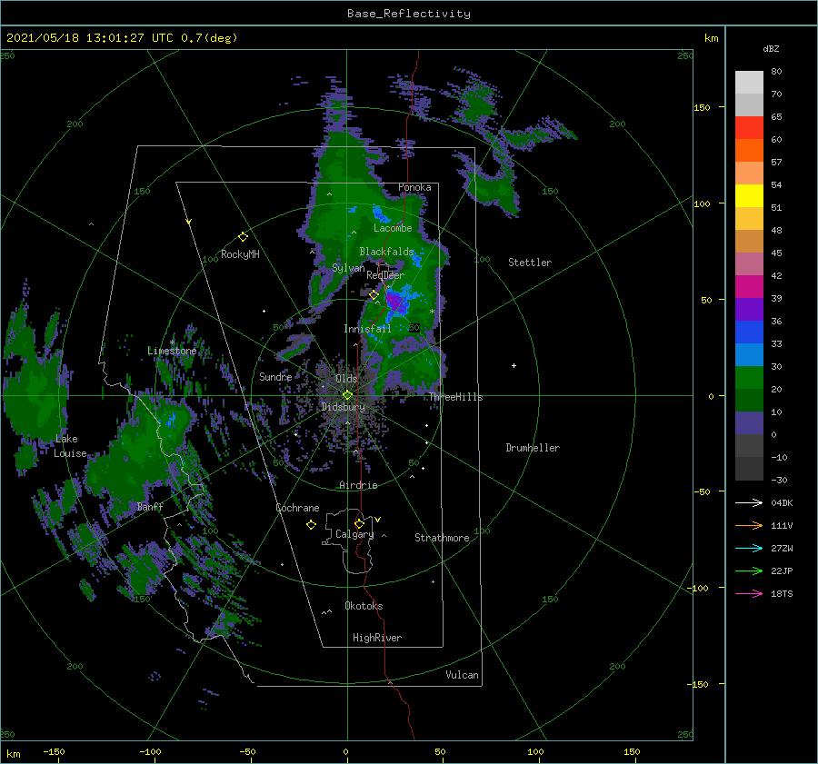Click the white 04DK arrow in legend

(x=749, y=503)
